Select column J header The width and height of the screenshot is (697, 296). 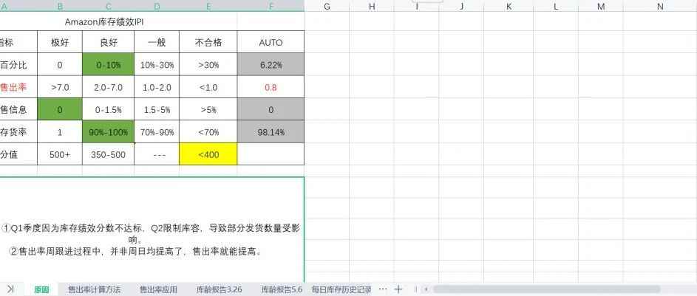461,6
